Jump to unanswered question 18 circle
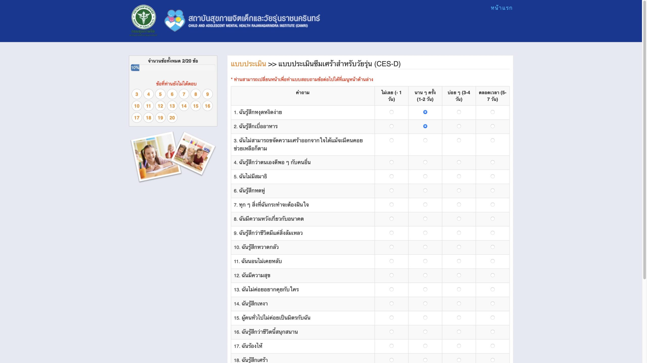Screen dimensions: 647x363 (149, 118)
